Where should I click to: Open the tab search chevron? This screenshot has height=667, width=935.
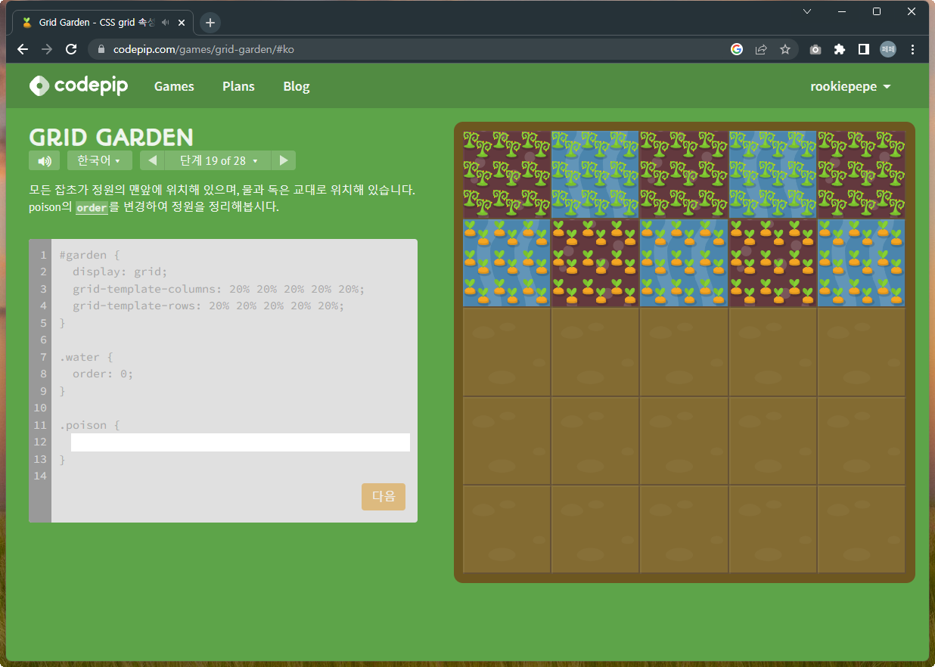[807, 11]
